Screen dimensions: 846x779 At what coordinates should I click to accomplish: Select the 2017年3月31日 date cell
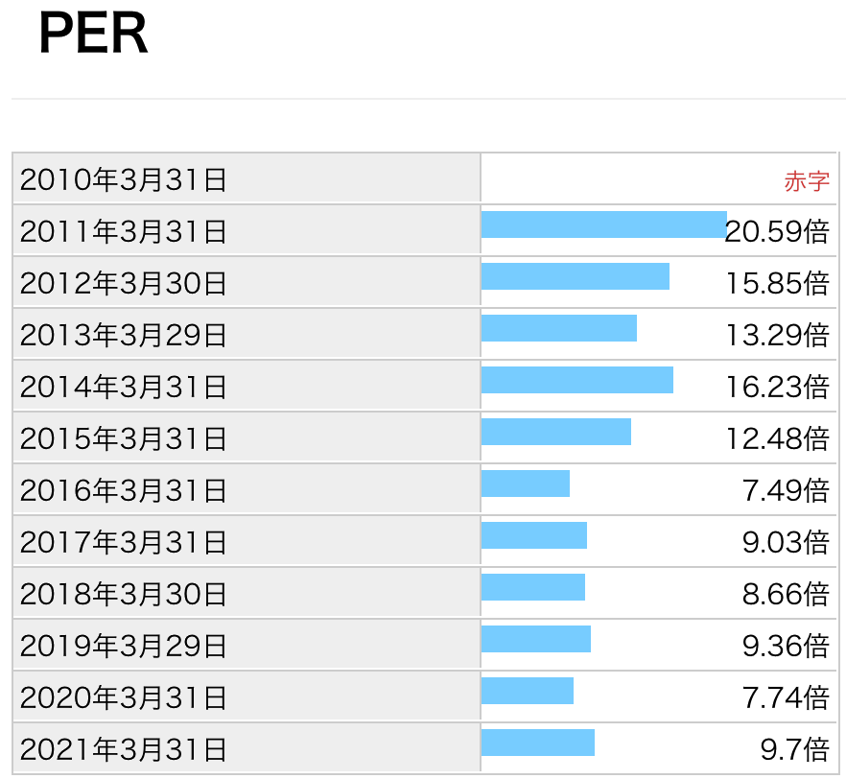247,541
